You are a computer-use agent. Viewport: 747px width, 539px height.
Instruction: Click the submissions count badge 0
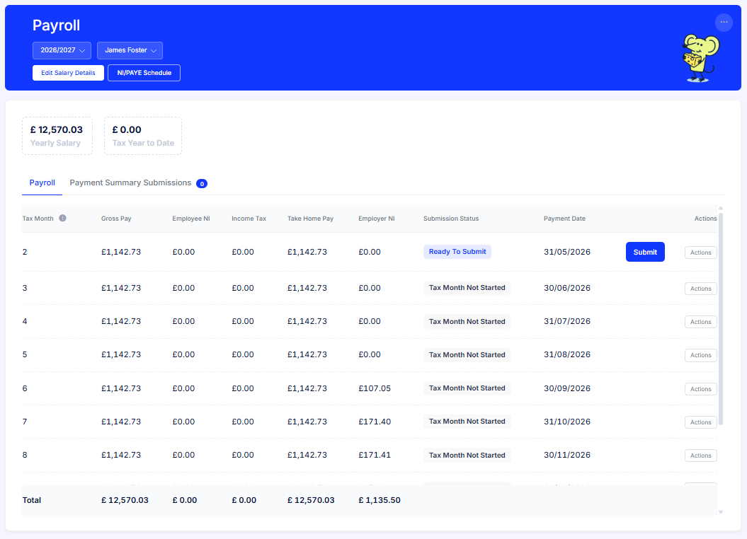point(202,184)
